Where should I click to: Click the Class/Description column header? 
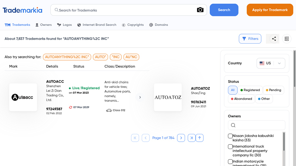(120, 66)
